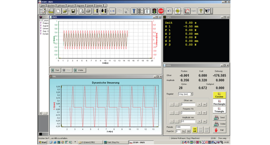Open the Diagramm menu
Screen dimensions: 270x145
point(80,5)
